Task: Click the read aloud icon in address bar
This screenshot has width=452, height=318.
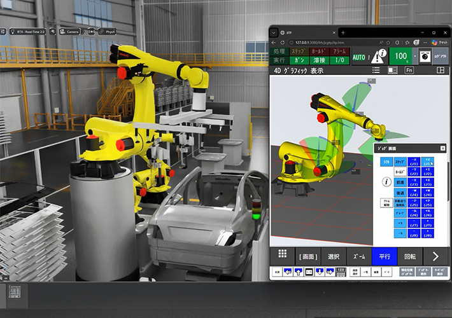Action: [381, 43]
